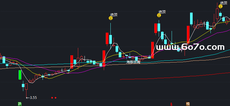Image resolution: width=230 pixels, height=106 pixels.
Task: Click the first 绝顶 text label
Action: tap(114, 15)
